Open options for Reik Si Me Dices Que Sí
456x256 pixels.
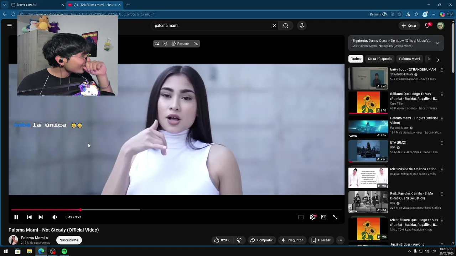click(x=442, y=194)
